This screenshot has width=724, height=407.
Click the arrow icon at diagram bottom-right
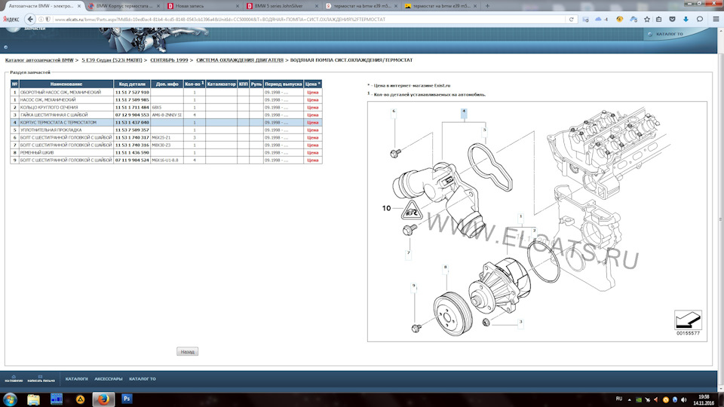(x=687, y=320)
